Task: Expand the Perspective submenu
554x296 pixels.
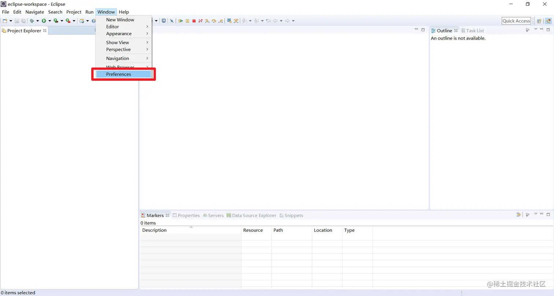Action: [x=123, y=49]
